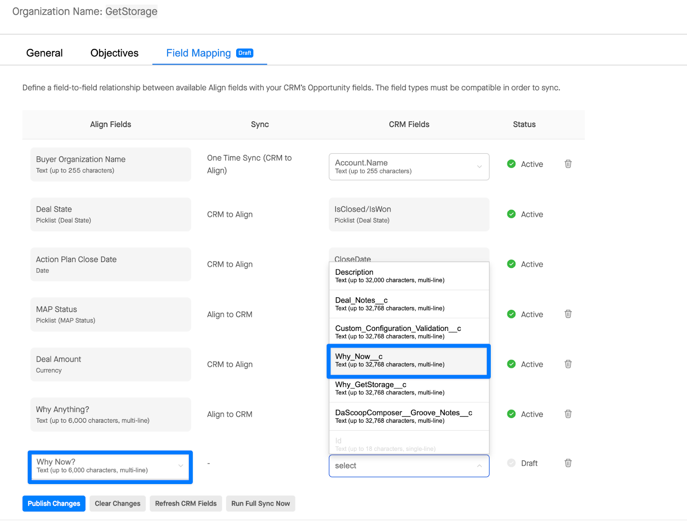
Task: Click Run Full Sync Now
Action: point(260,503)
